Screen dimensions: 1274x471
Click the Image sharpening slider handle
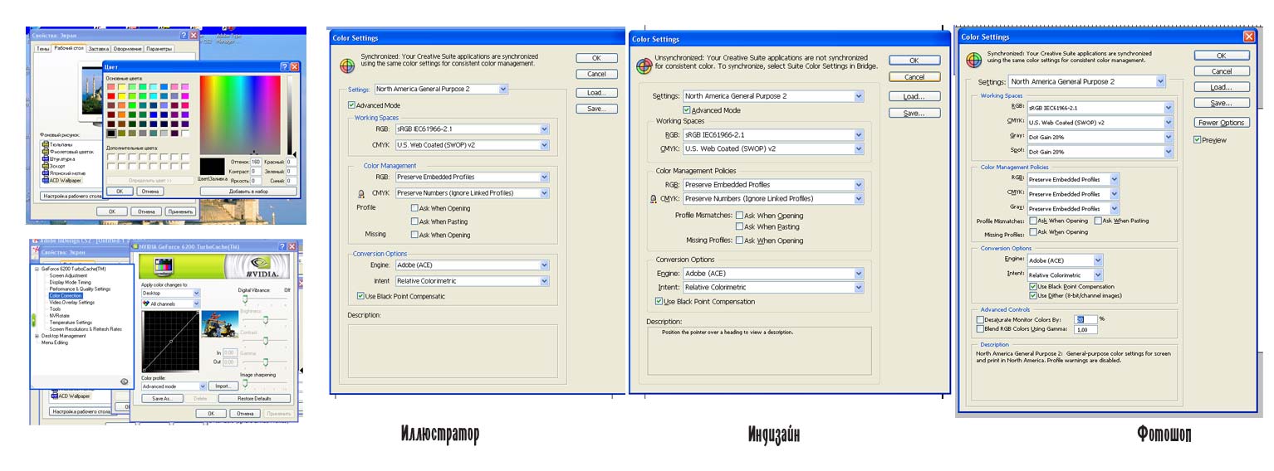tap(245, 383)
